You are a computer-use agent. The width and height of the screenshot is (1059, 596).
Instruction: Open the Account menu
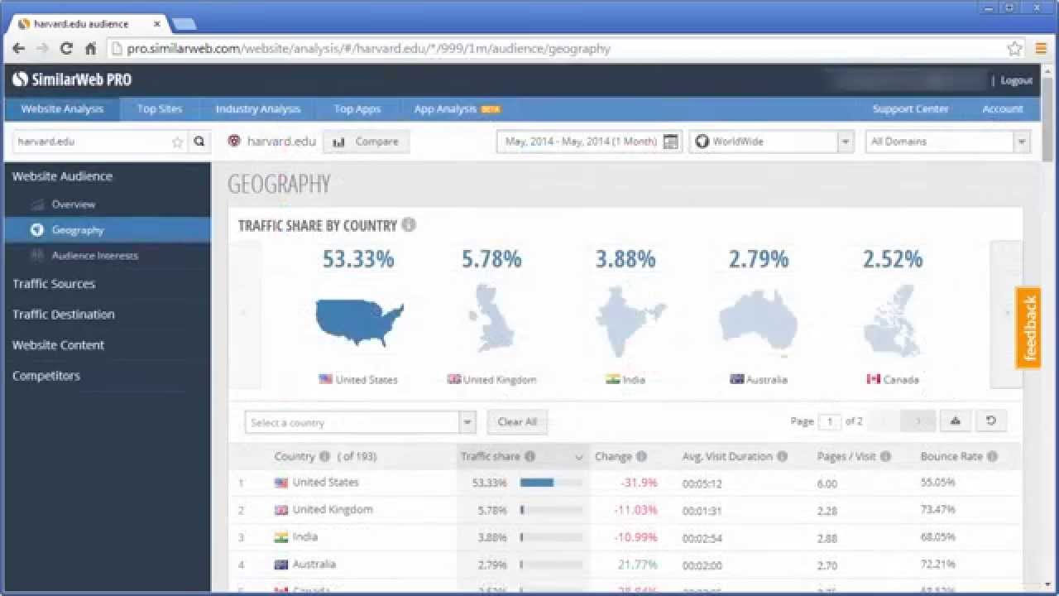1003,108
